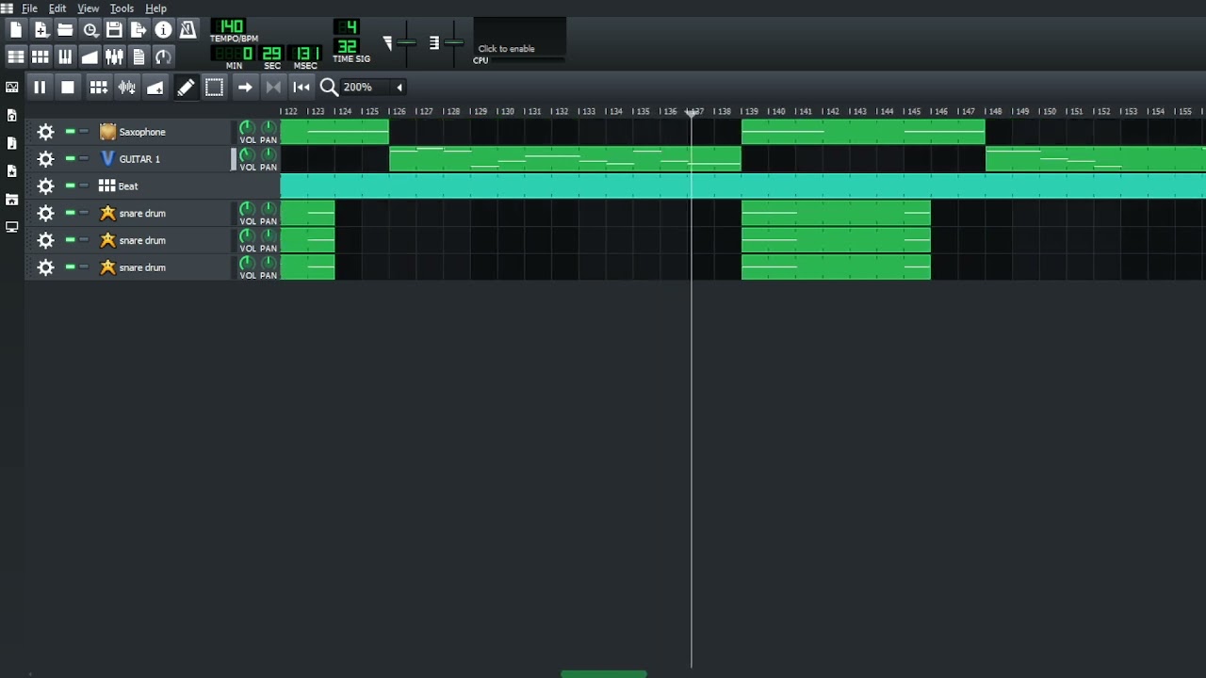Mute the GUITAR 1 track

point(70,158)
